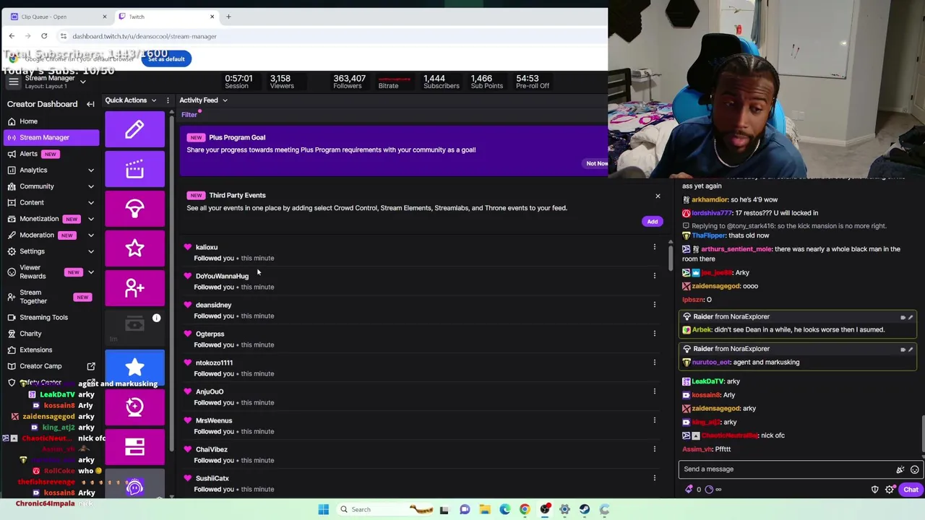925x520 pixels.
Task: Click the info icon on the disabled quick action
Action: 156,318
